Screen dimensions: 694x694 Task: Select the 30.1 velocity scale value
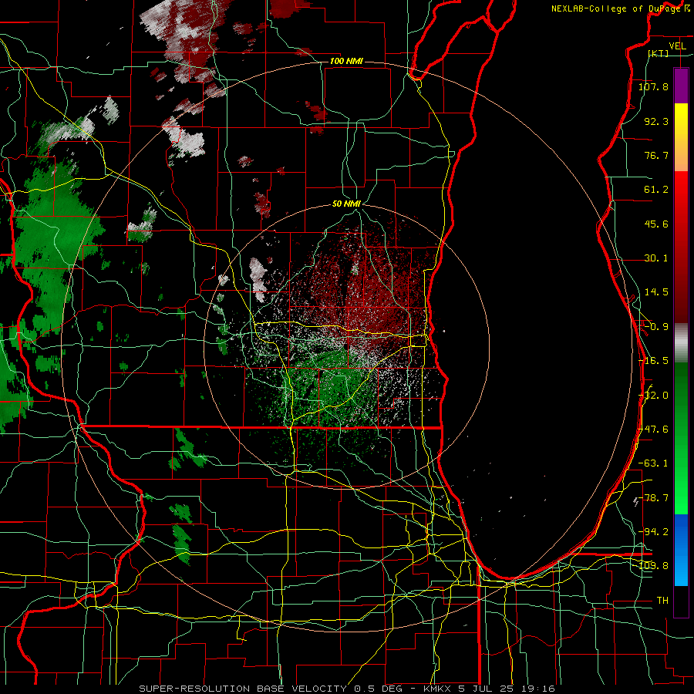(656, 258)
